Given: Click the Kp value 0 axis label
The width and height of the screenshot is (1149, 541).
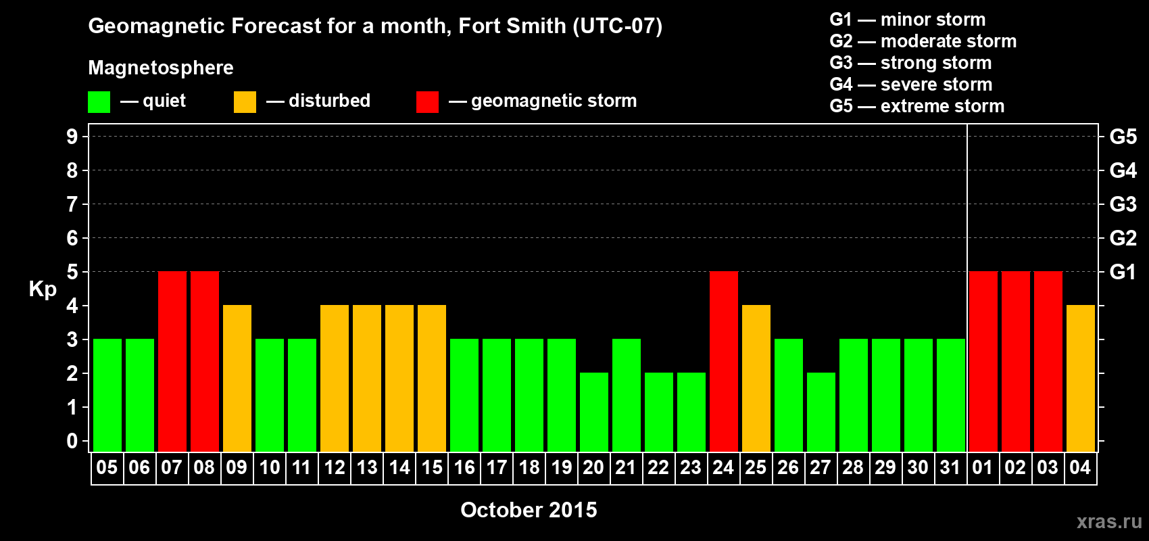Looking at the screenshot, I should coord(72,441).
